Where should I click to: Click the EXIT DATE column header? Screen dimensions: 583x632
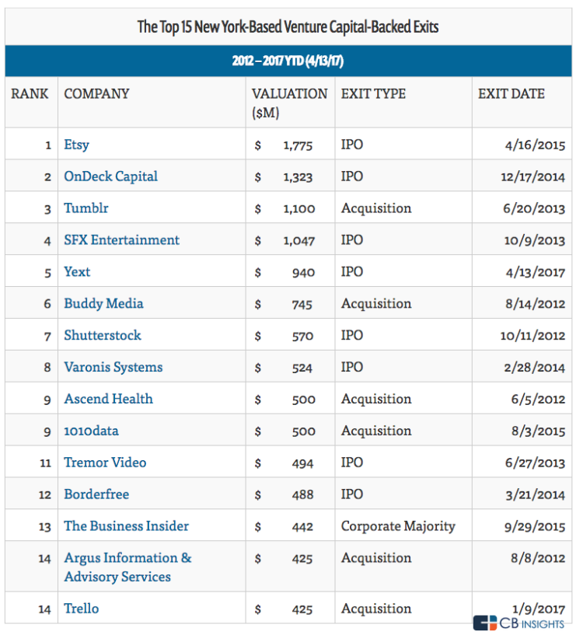pyautogui.click(x=511, y=94)
